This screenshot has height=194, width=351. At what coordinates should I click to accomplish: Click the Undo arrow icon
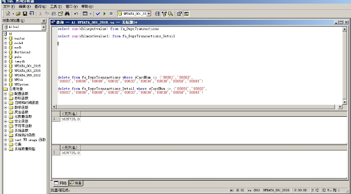76,14
